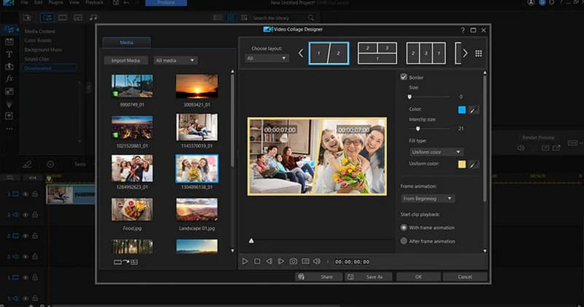Pick uniform fill color with the eyedropper
The width and height of the screenshot is (584, 307).
click(x=473, y=164)
